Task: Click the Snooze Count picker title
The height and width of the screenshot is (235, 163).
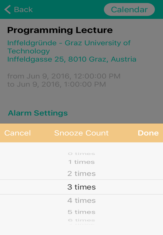Action: click(81, 133)
